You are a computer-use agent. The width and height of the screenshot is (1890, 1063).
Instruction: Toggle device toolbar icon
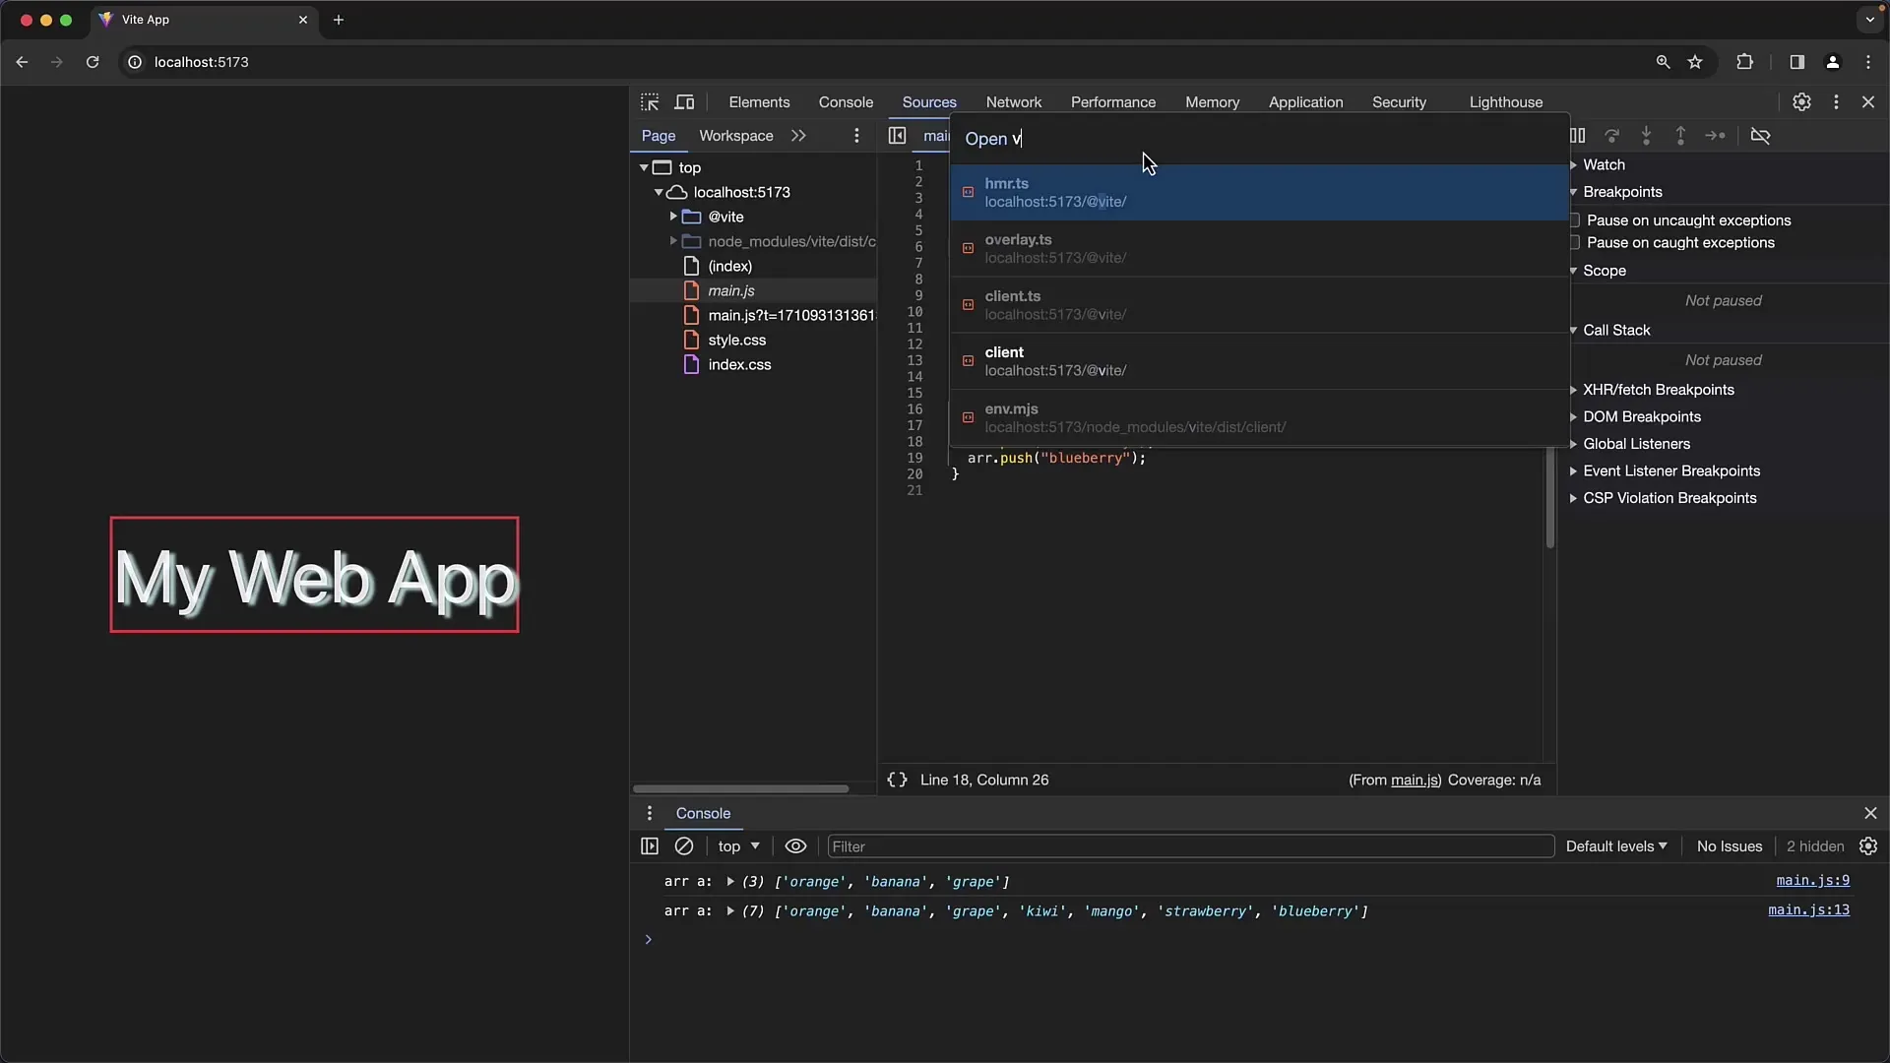click(684, 102)
